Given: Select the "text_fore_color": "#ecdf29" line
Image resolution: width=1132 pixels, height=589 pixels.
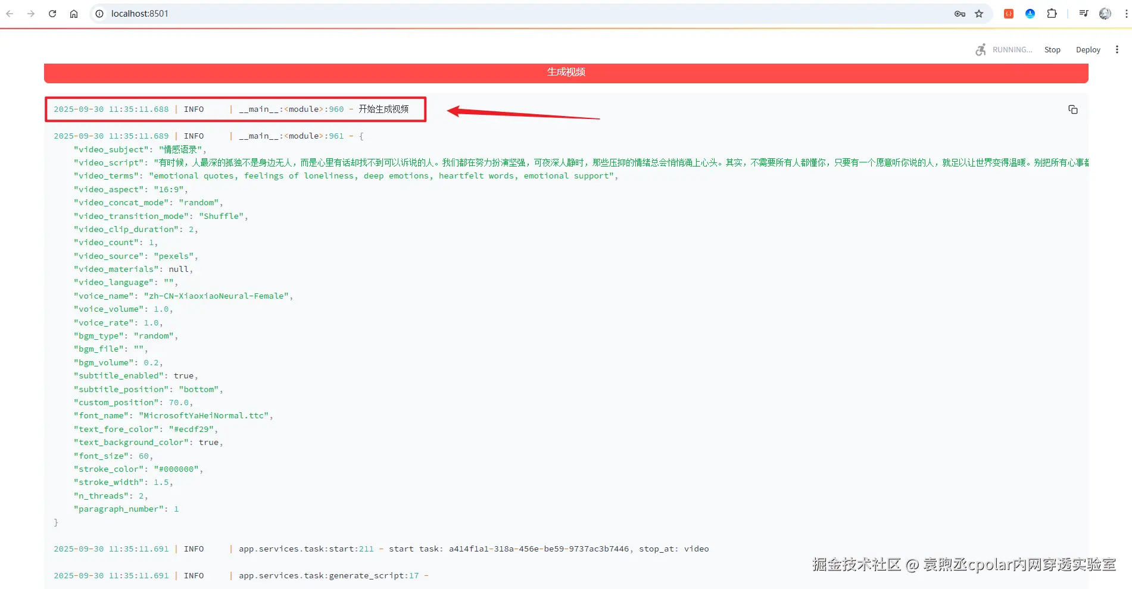Looking at the screenshot, I should click(146, 429).
